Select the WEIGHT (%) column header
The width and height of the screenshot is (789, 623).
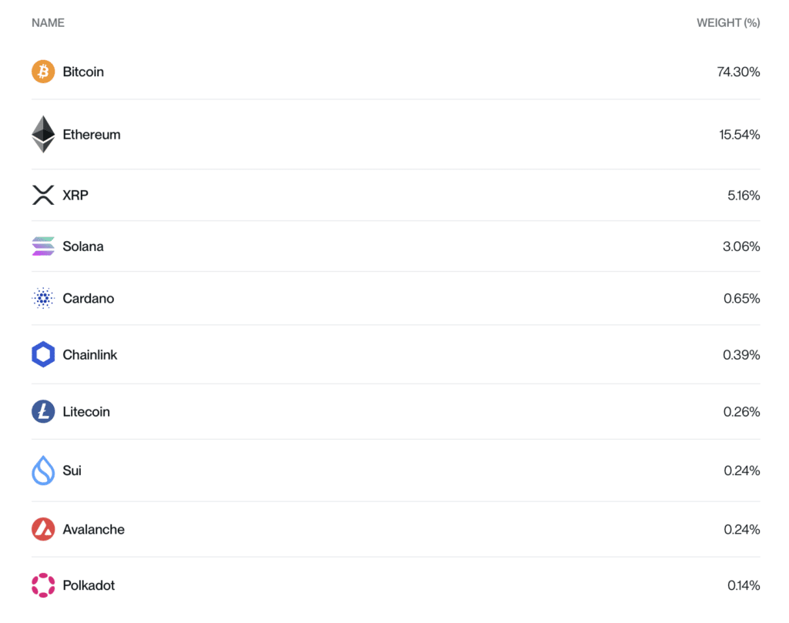coord(728,23)
